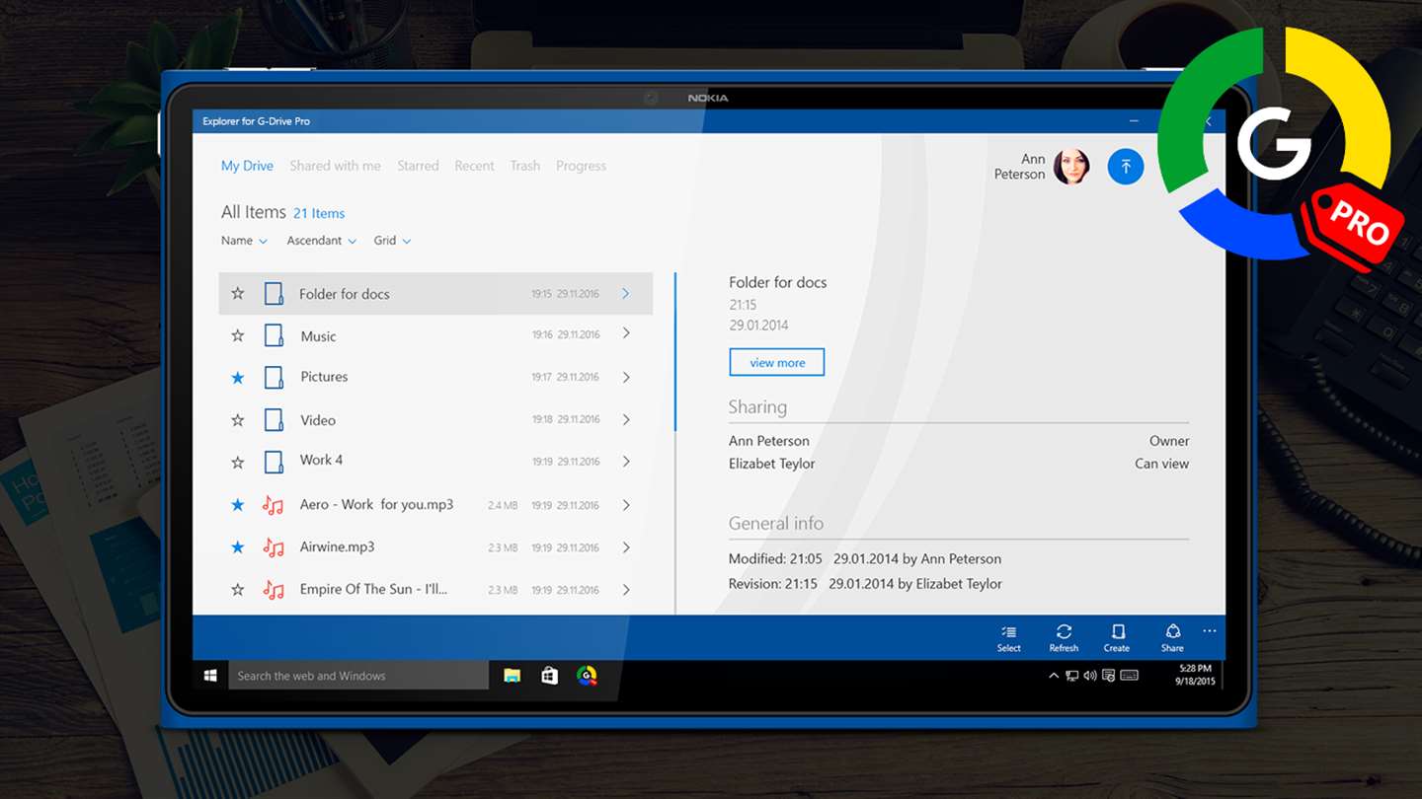Screen dimensions: 1422x799
Task: Star the Music folder
Action: 237,335
